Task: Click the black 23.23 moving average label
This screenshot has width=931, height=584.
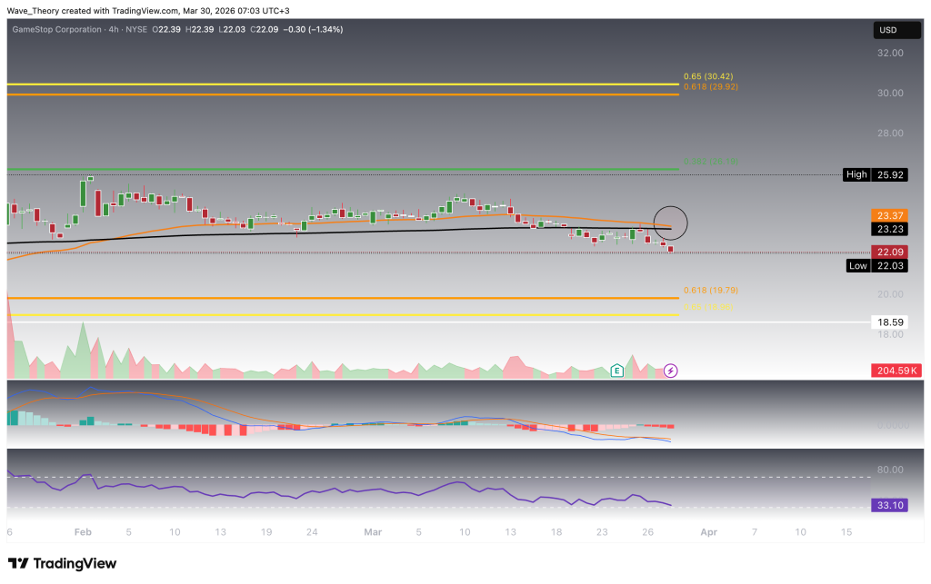Action: (888, 231)
